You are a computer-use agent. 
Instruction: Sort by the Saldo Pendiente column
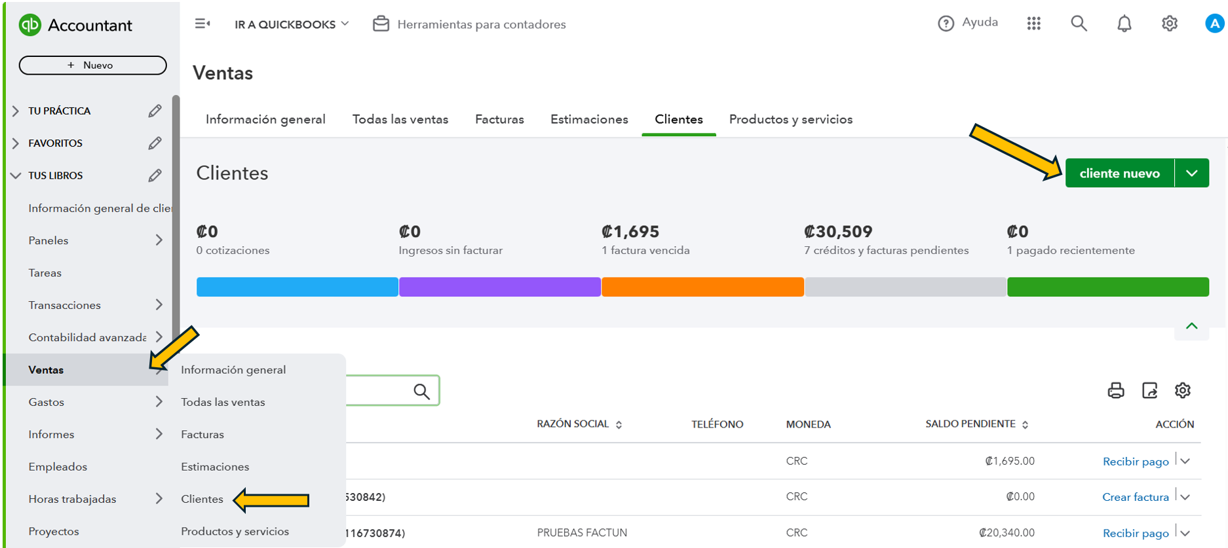(x=976, y=424)
